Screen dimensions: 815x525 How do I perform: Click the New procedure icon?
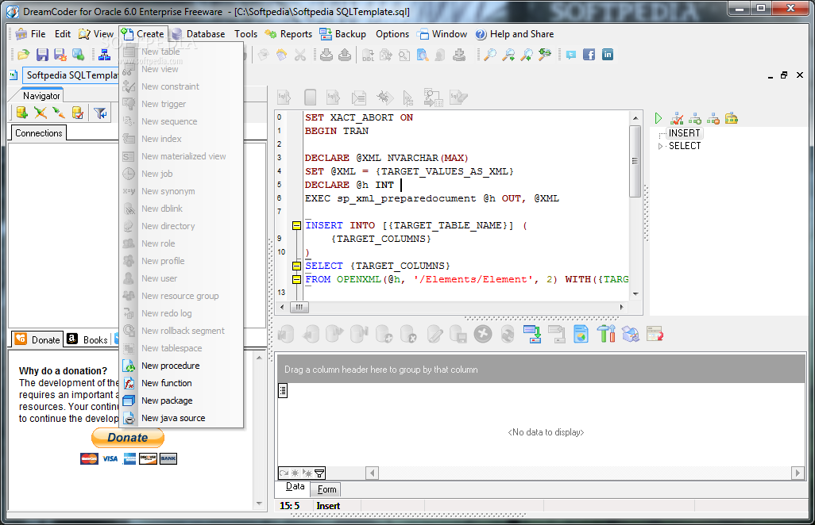[x=129, y=366]
